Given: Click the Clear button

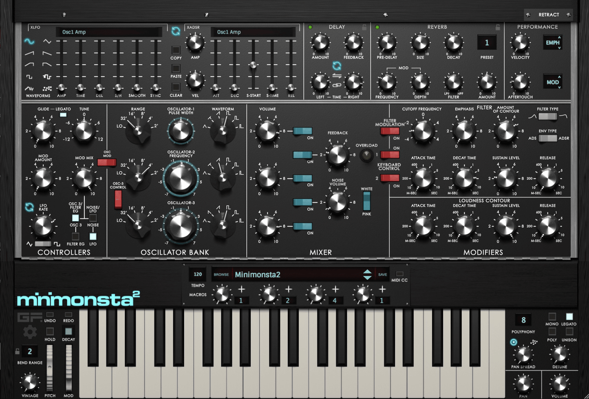Looking at the screenshot, I should pyautogui.click(x=176, y=87).
